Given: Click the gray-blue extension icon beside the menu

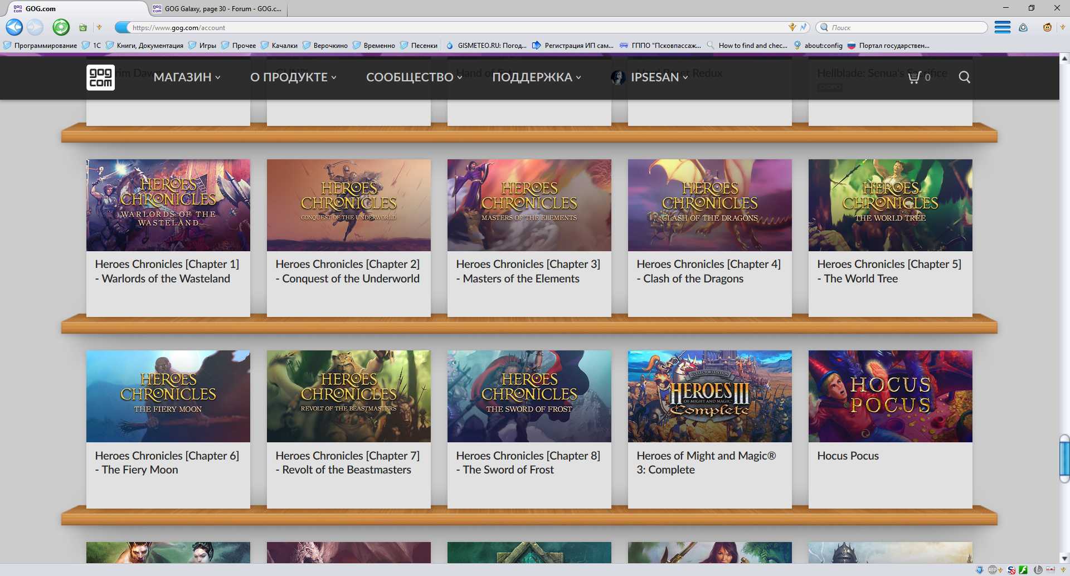Looking at the screenshot, I should click(1023, 27).
